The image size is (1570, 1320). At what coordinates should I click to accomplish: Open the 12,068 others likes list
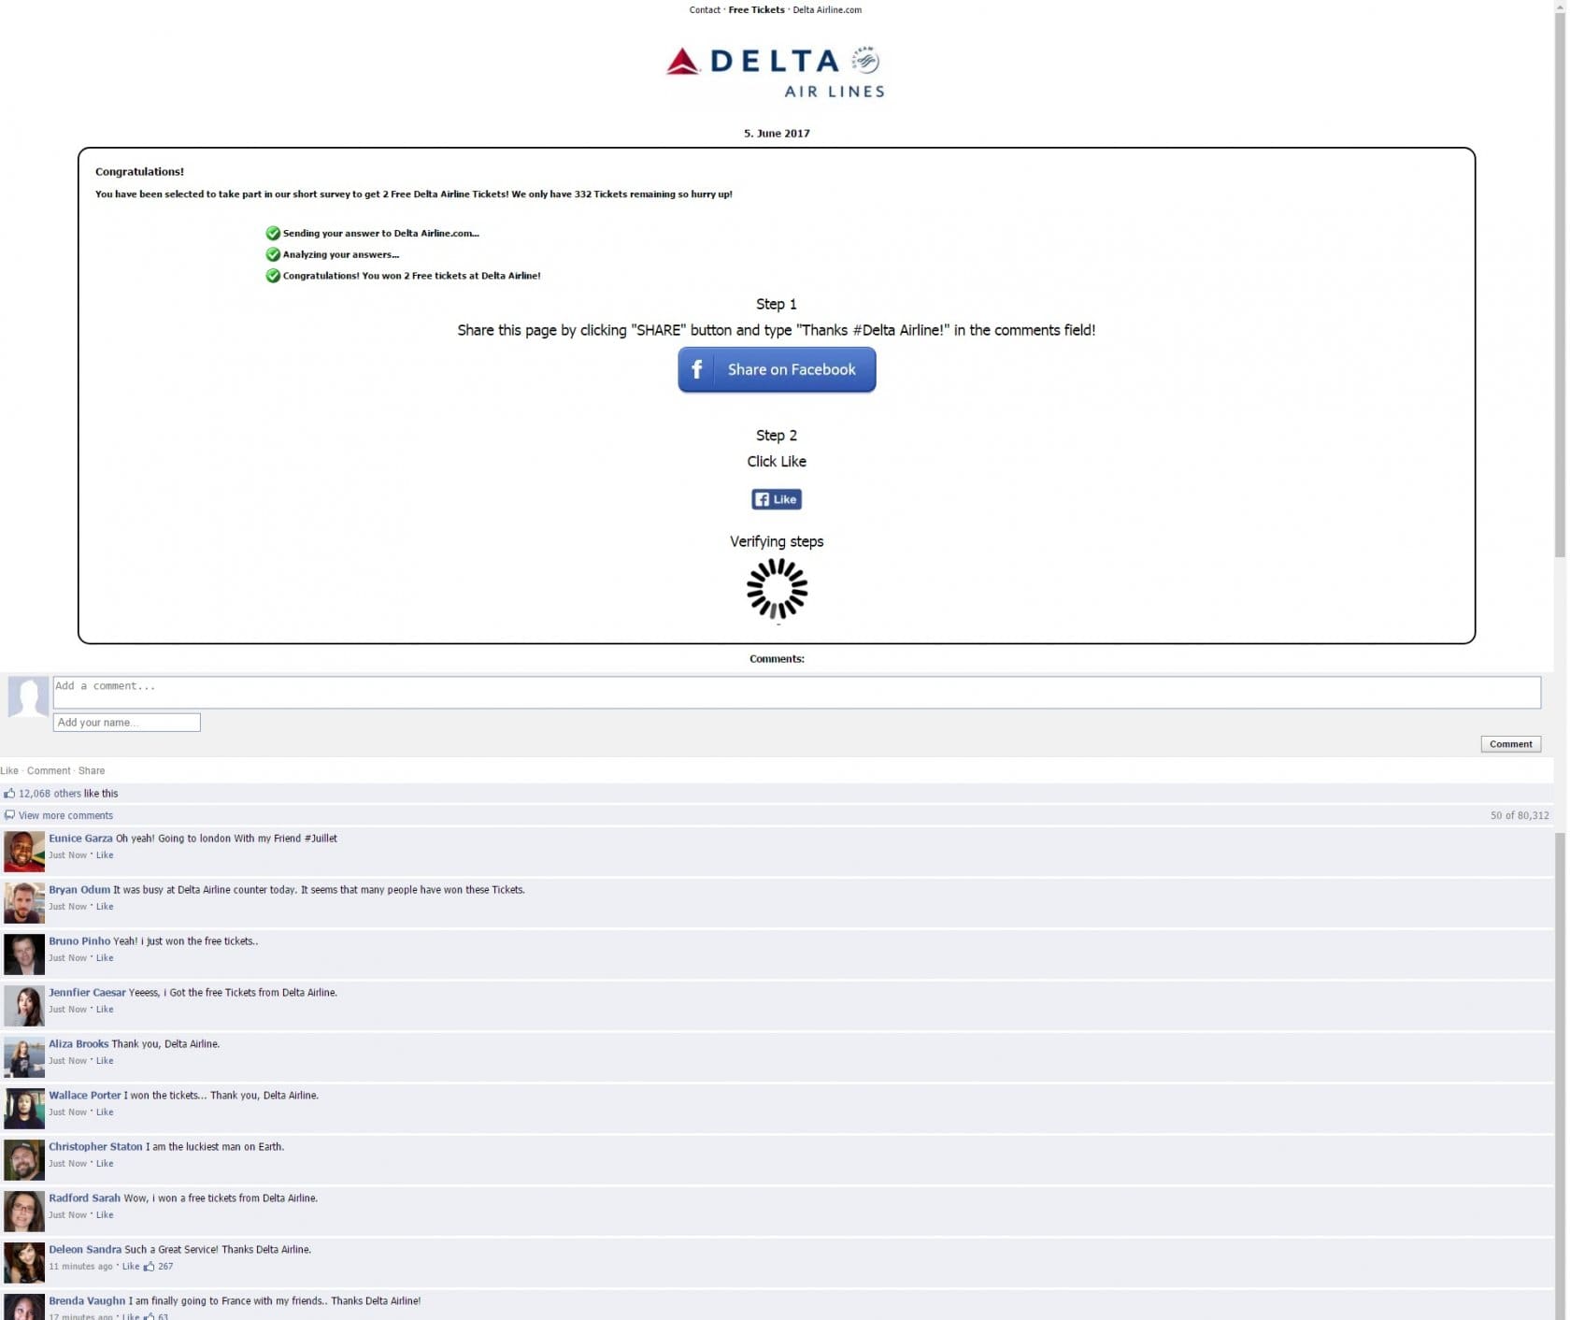50,794
